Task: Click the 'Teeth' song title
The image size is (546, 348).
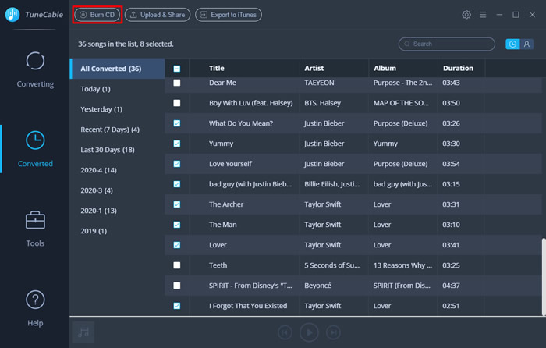Action: [218, 265]
